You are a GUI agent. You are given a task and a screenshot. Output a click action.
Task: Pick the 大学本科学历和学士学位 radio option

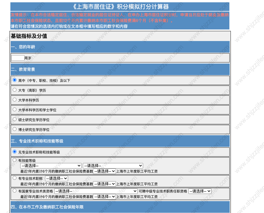15,110
